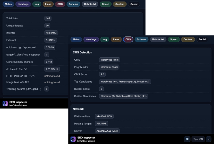Select the Headings tab in the back window
214x144 pixels.
pos(23,4)
